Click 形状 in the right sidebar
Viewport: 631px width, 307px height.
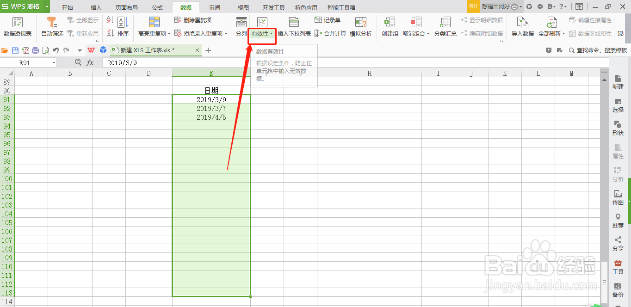pyautogui.click(x=618, y=129)
